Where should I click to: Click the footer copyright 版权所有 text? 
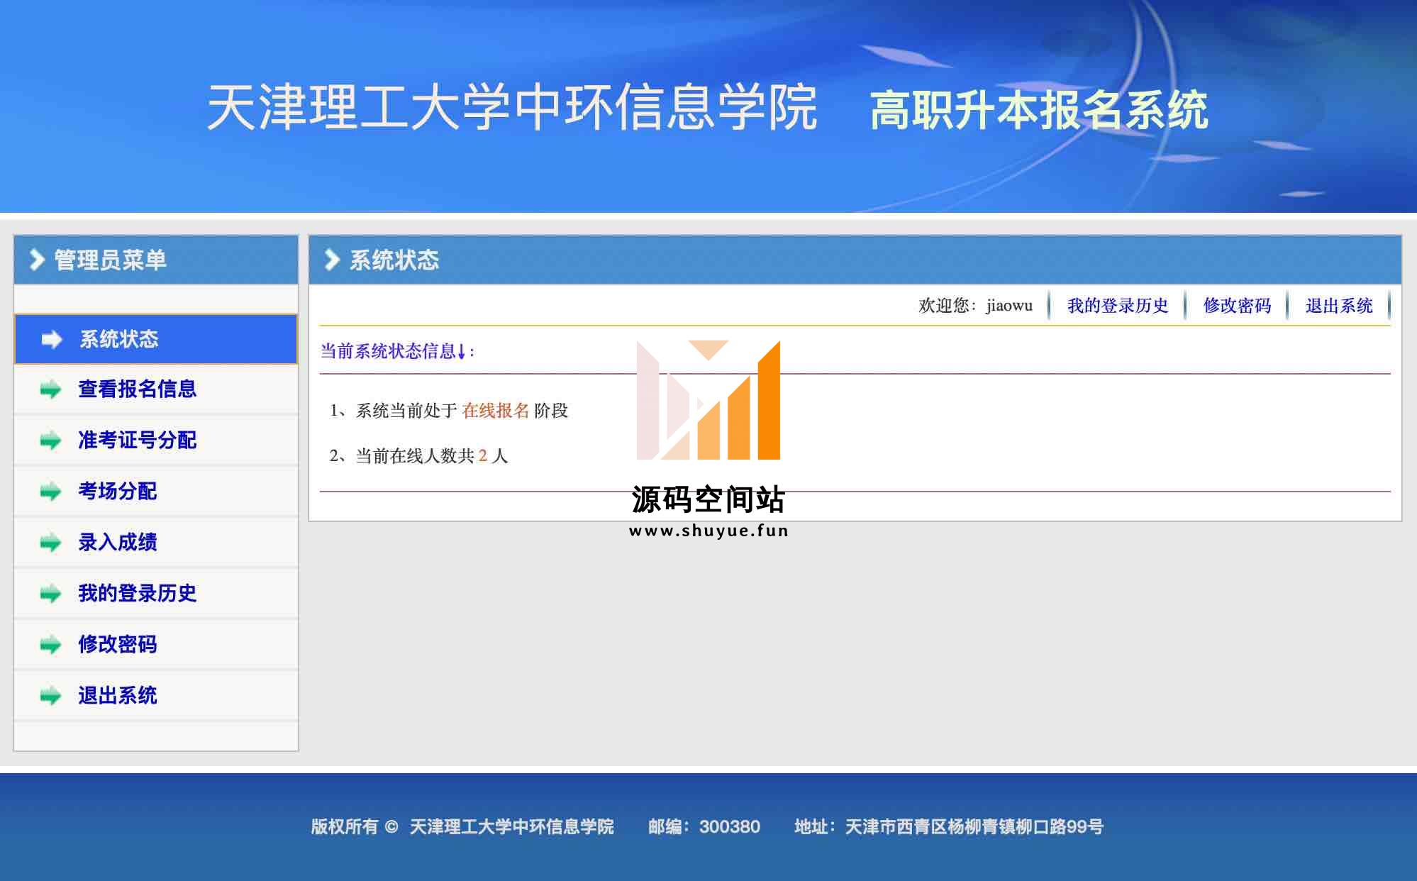345,827
